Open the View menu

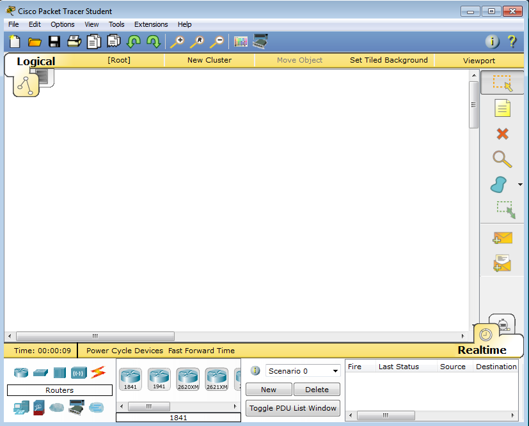click(x=91, y=24)
